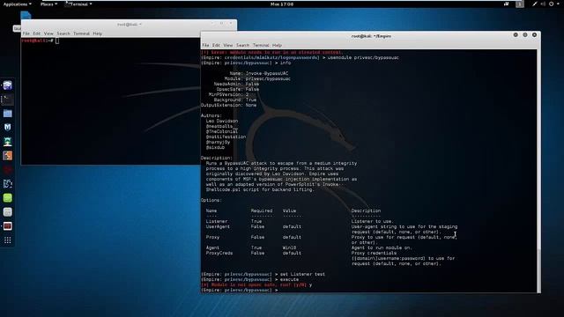Launch Burp Suite from the dock
The height and width of the screenshot is (317, 564).
point(8,156)
